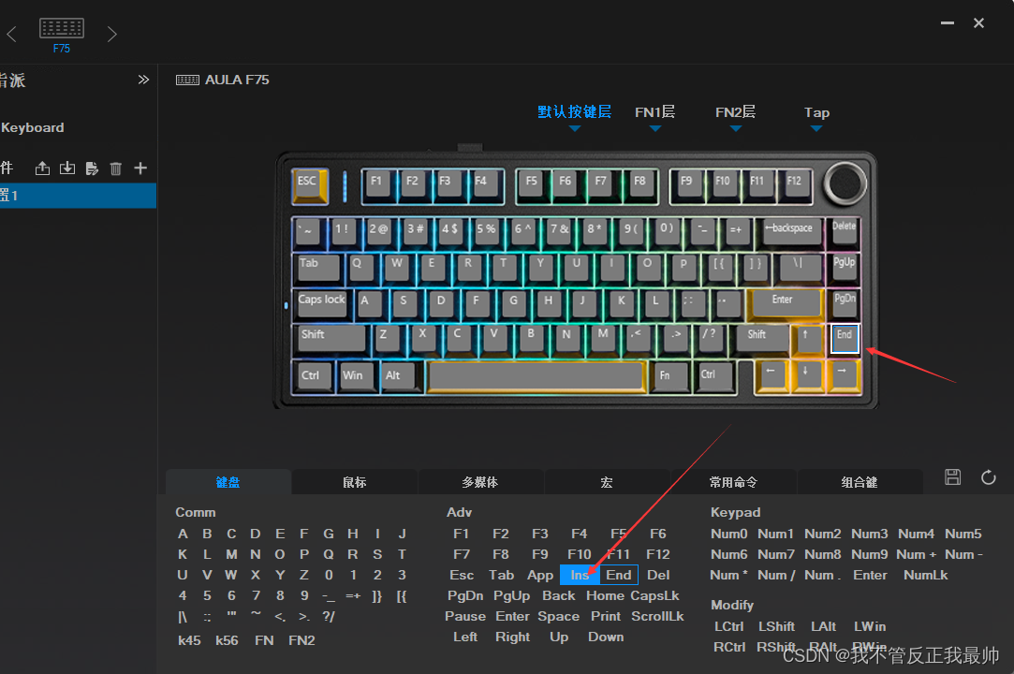
Task: Assign the End key in Adv list
Action: pyautogui.click(x=619, y=575)
